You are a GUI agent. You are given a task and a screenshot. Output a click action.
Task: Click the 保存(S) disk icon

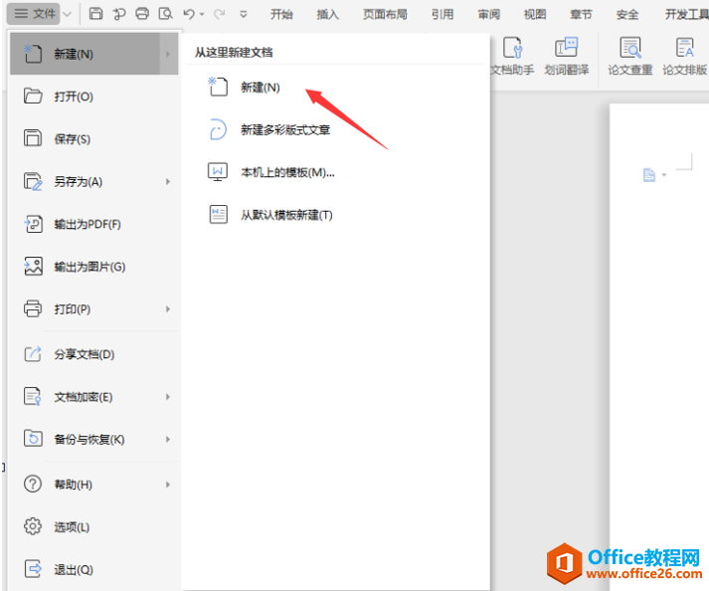33,138
